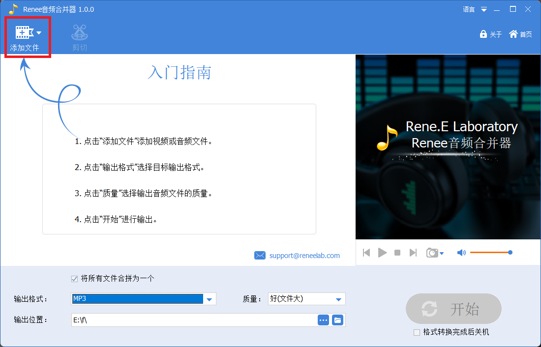Viewport: 541px width, 347px height.
Task: Mute audio with the speaker icon
Action: tap(461, 253)
